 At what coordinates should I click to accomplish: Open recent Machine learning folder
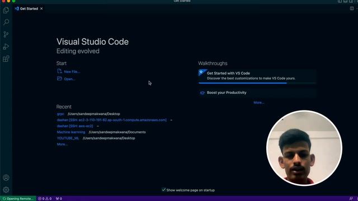click(71, 132)
